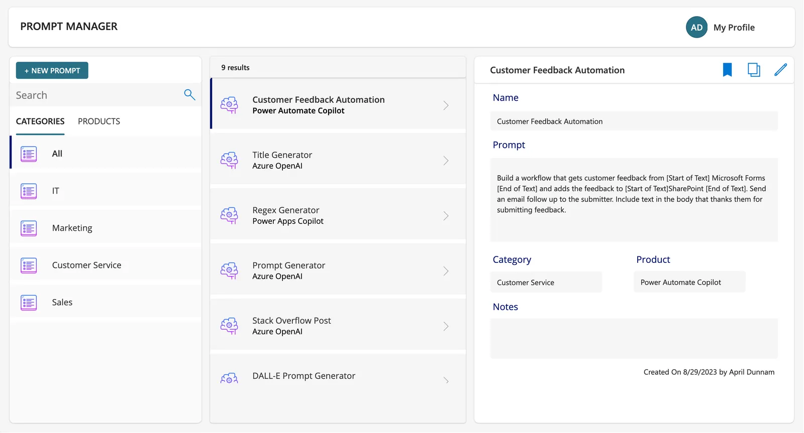804x433 pixels.
Task: Click the '9 results' count text
Action: [235, 68]
